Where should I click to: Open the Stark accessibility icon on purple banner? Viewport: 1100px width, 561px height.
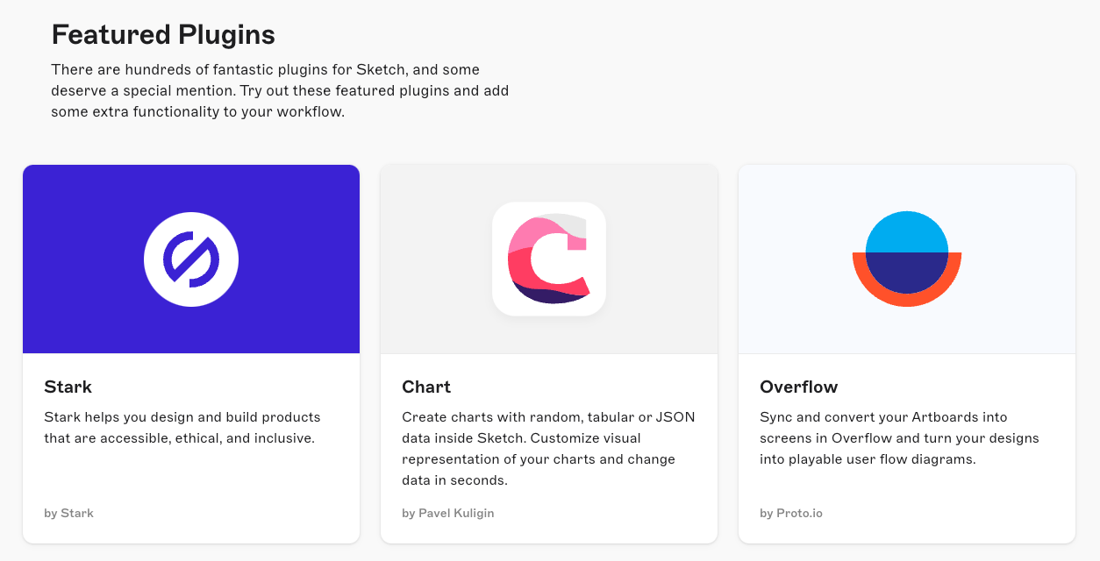pos(191,259)
